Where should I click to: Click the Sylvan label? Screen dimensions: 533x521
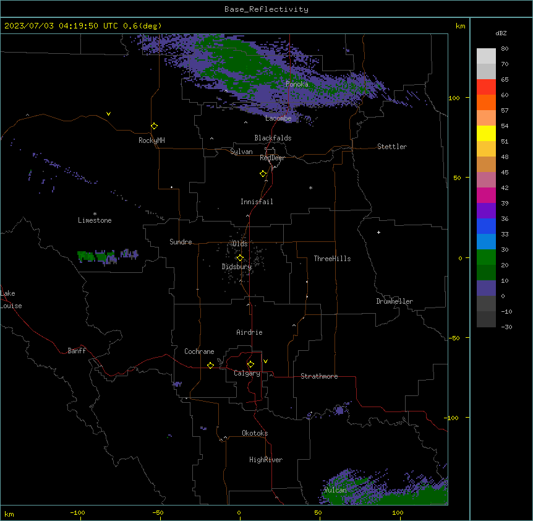[x=241, y=152]
